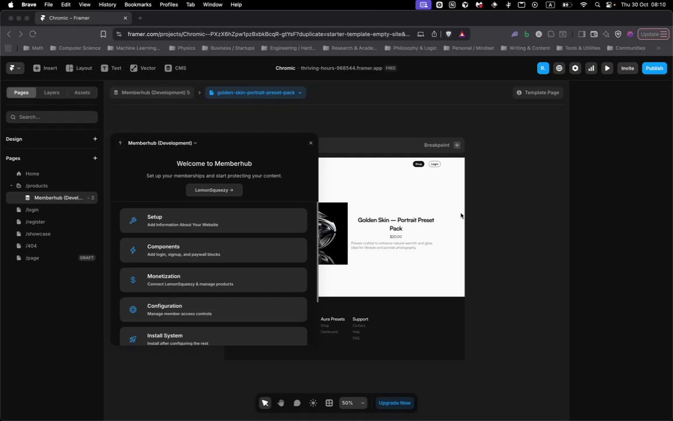
Task: Open golden-skin-portrait-preset-pack item dropdown
Action: tap(255, 92)
